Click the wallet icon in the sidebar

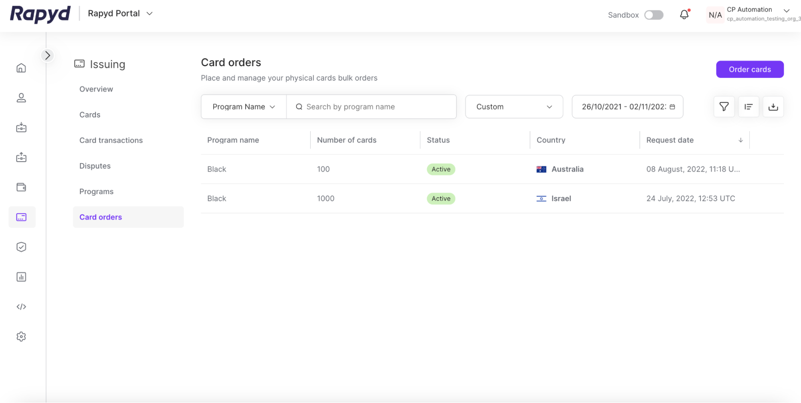(x=21, y=187)
